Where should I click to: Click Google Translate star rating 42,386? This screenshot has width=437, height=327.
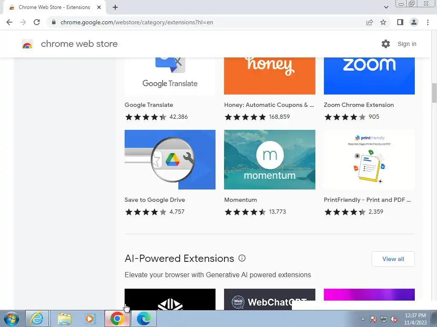(x=156, y=117)
